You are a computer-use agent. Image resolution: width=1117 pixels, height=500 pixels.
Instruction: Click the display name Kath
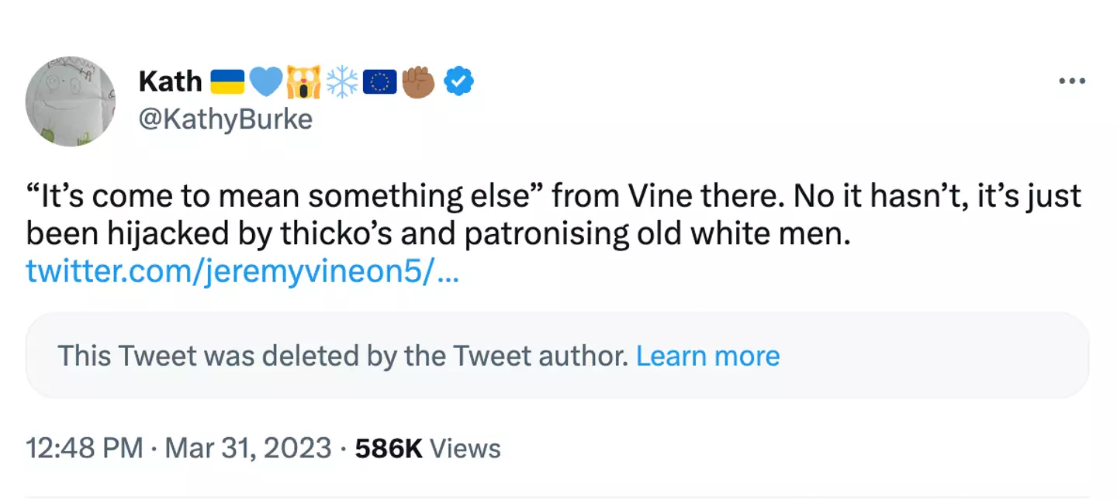point(170,81)
